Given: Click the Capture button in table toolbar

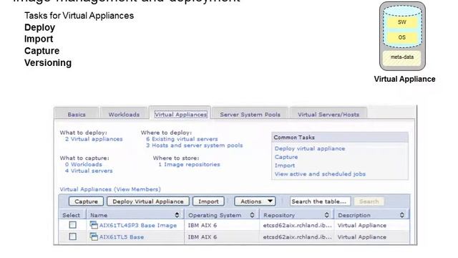Looking at the screenshot, I should [86, 201].
